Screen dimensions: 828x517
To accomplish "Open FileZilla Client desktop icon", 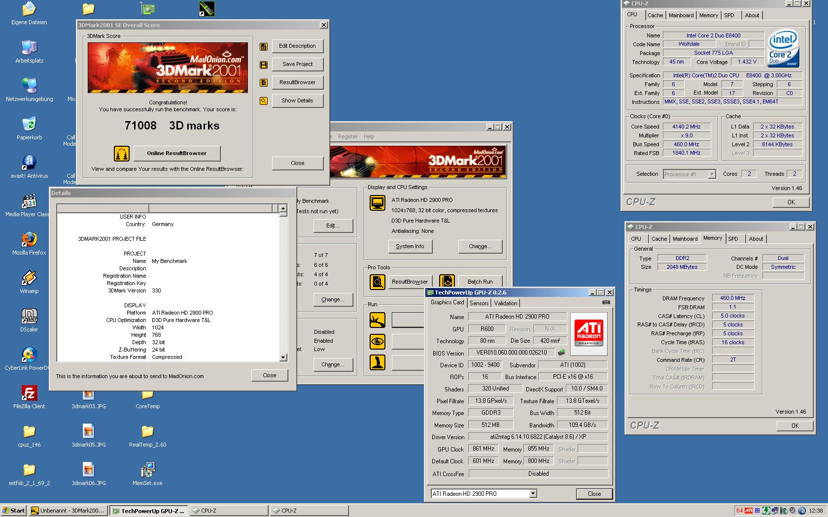I will point(29,397).
